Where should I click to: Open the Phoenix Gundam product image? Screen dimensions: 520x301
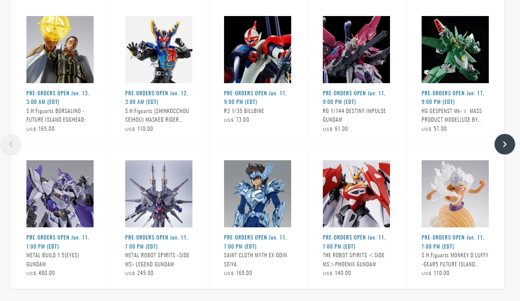click(x=356, y=194)
